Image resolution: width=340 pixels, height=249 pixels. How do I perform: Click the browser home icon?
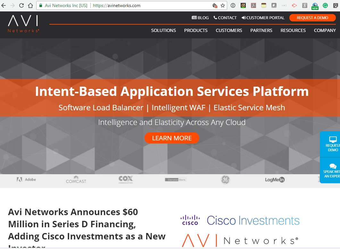[30, 5]
